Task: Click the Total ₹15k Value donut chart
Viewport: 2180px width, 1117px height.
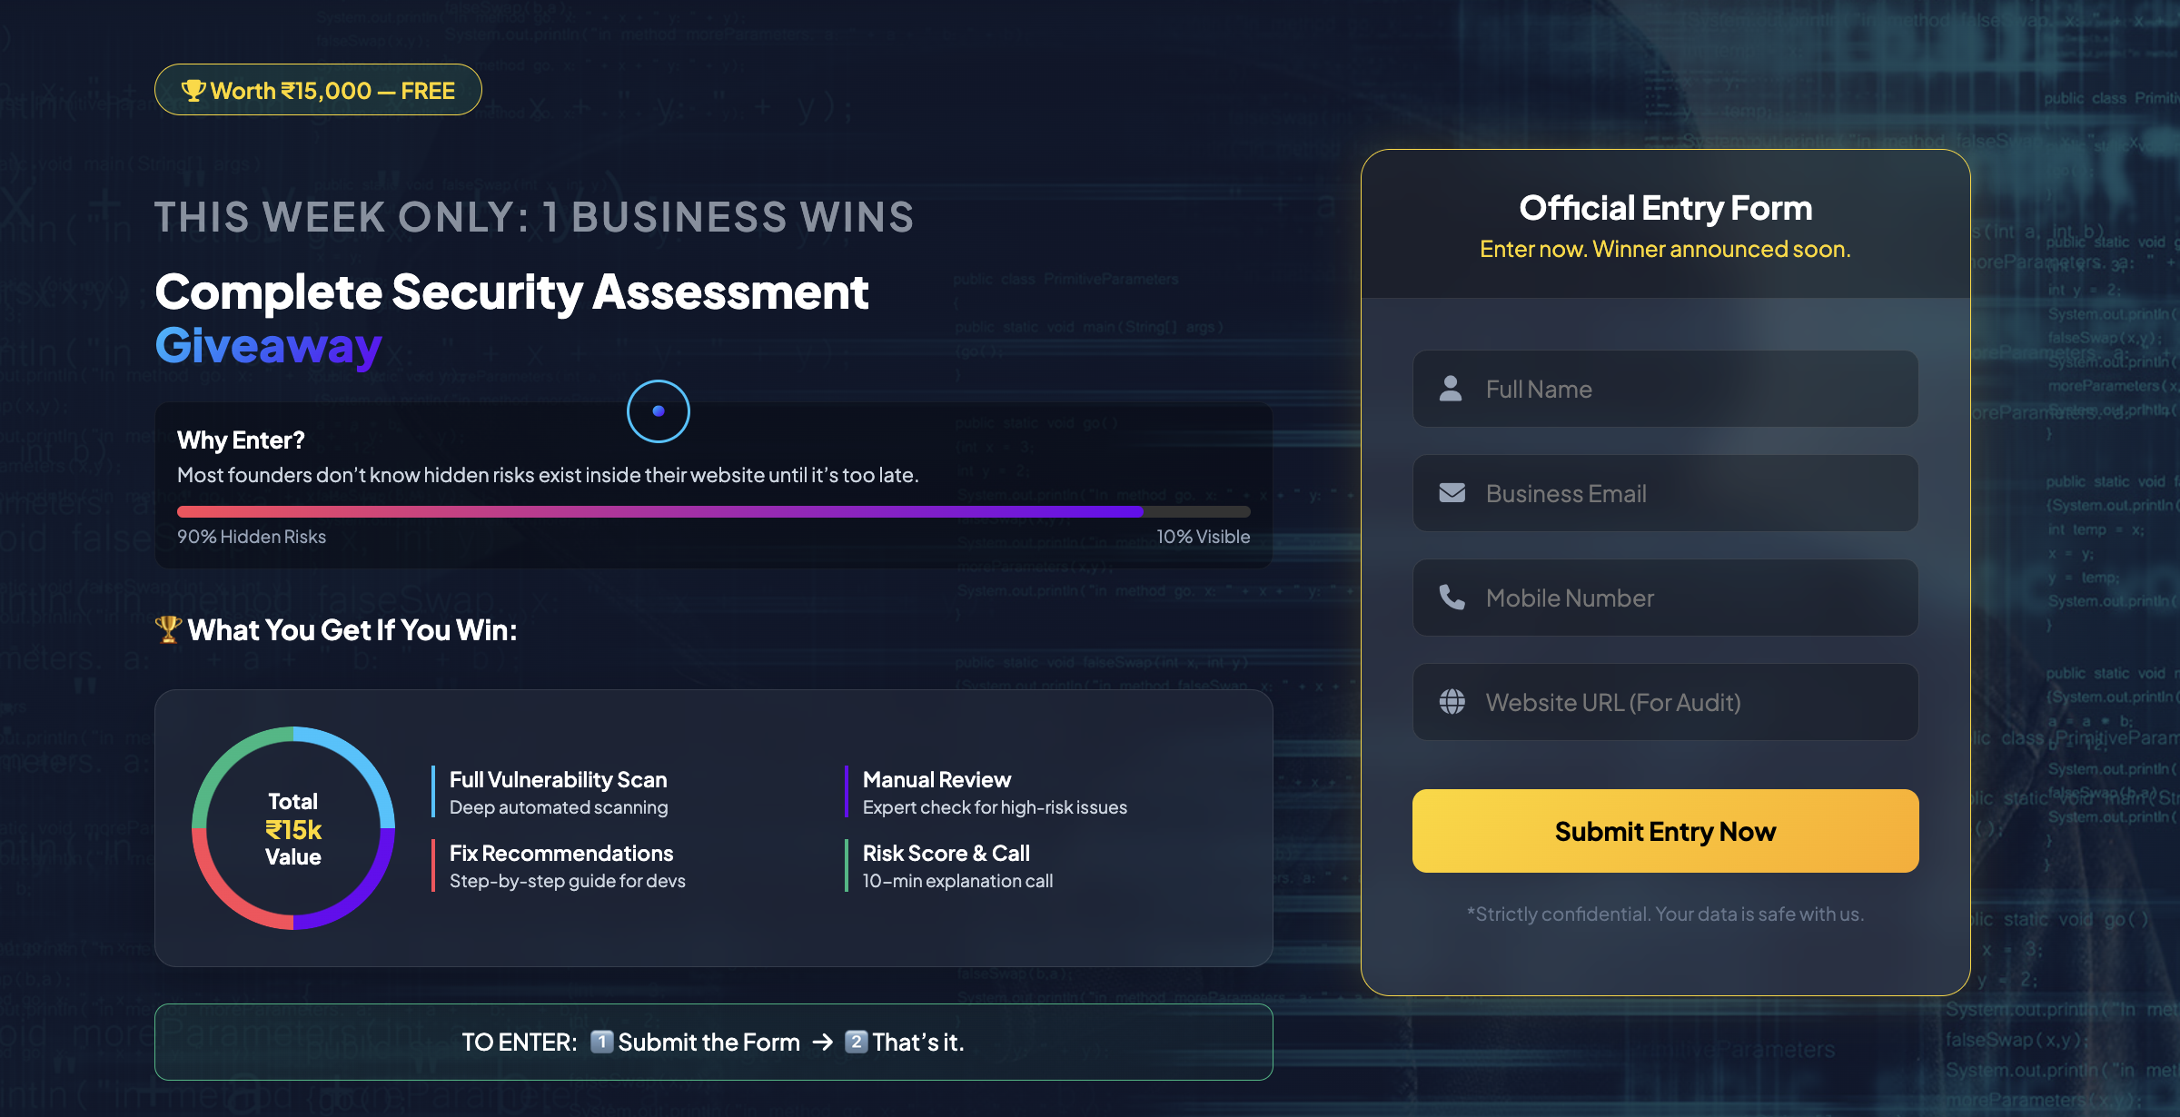Action: click(x=293, y=828)
